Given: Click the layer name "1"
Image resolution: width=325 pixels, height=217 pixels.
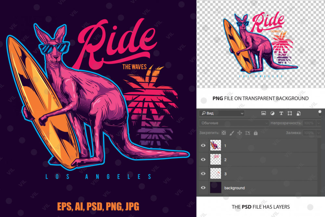Looking at the screenshot, I should 225,146.
